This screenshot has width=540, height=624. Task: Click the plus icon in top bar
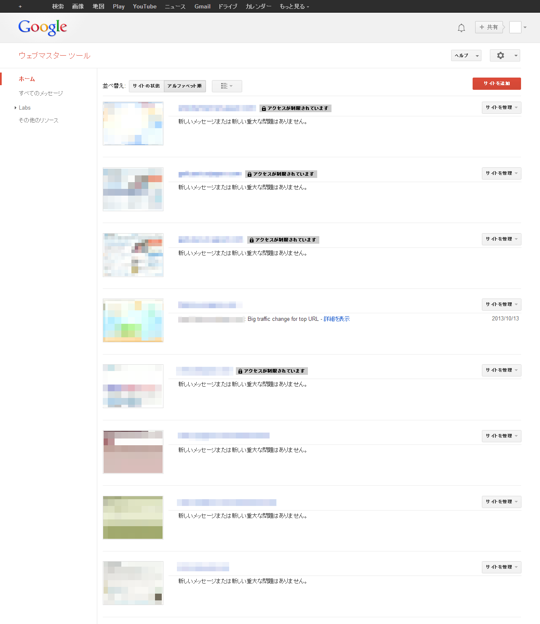click(20, 7)
